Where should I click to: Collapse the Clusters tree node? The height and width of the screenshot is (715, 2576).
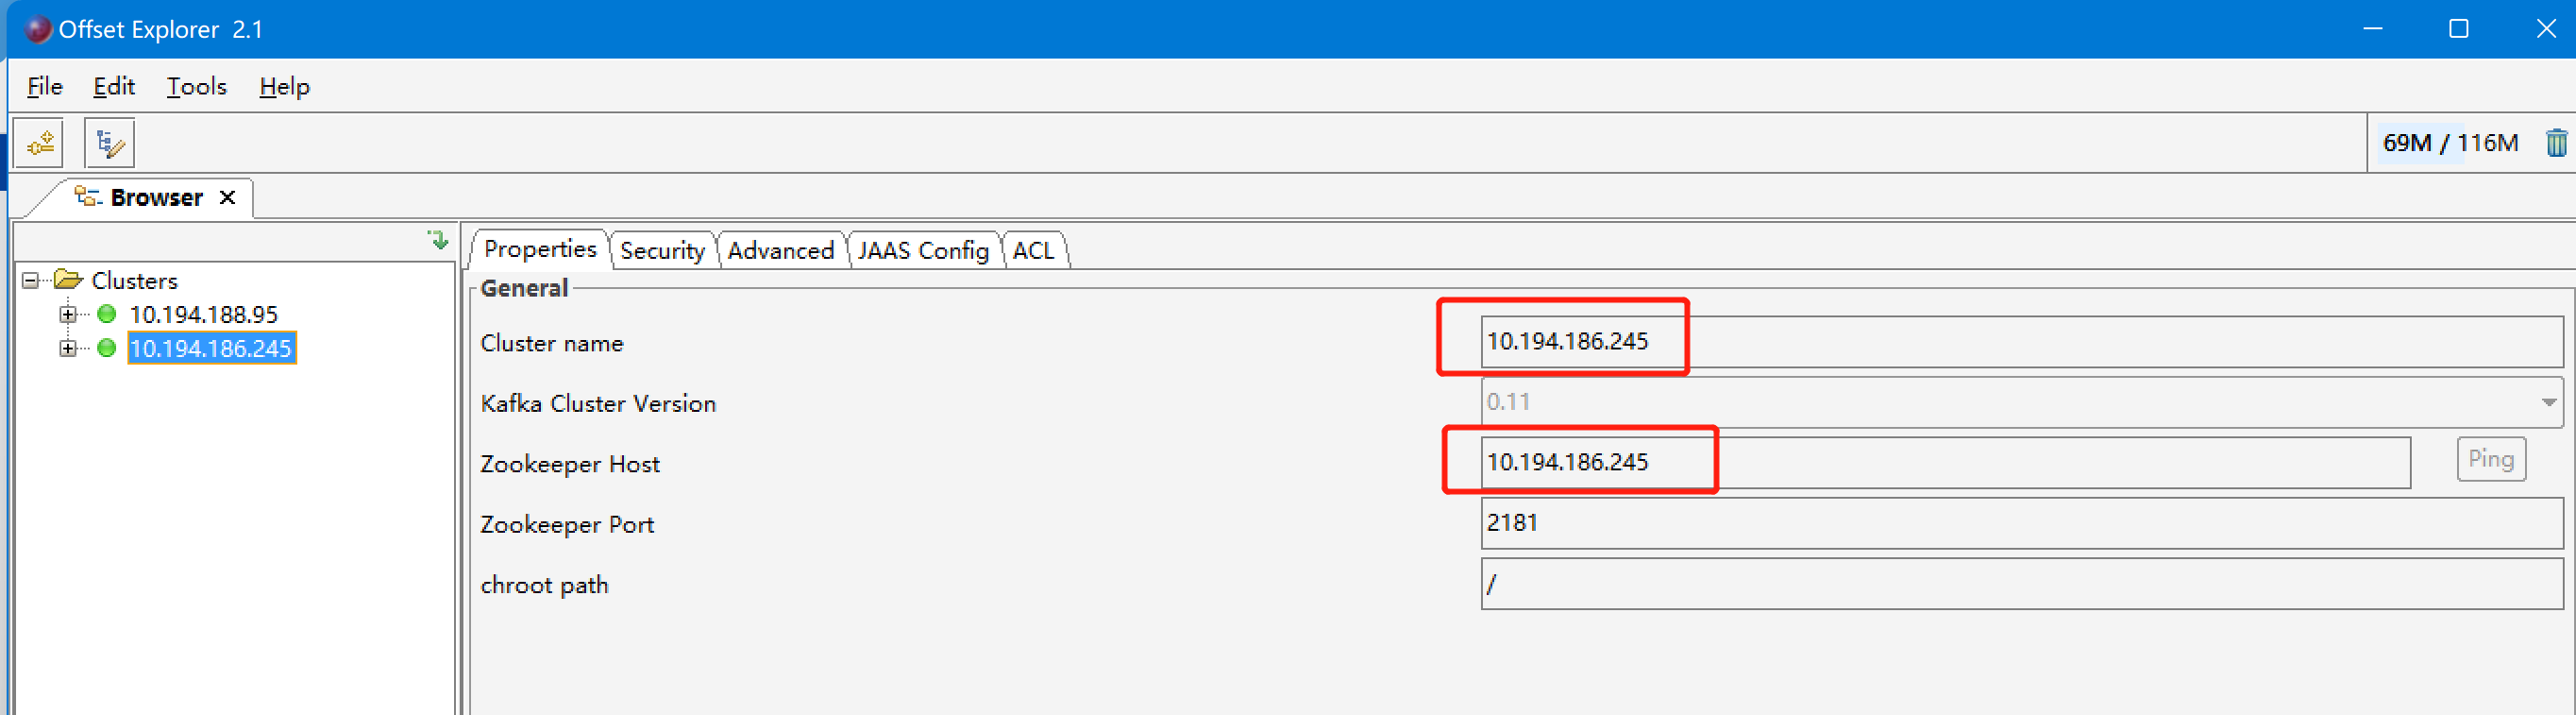pos(31,280)
